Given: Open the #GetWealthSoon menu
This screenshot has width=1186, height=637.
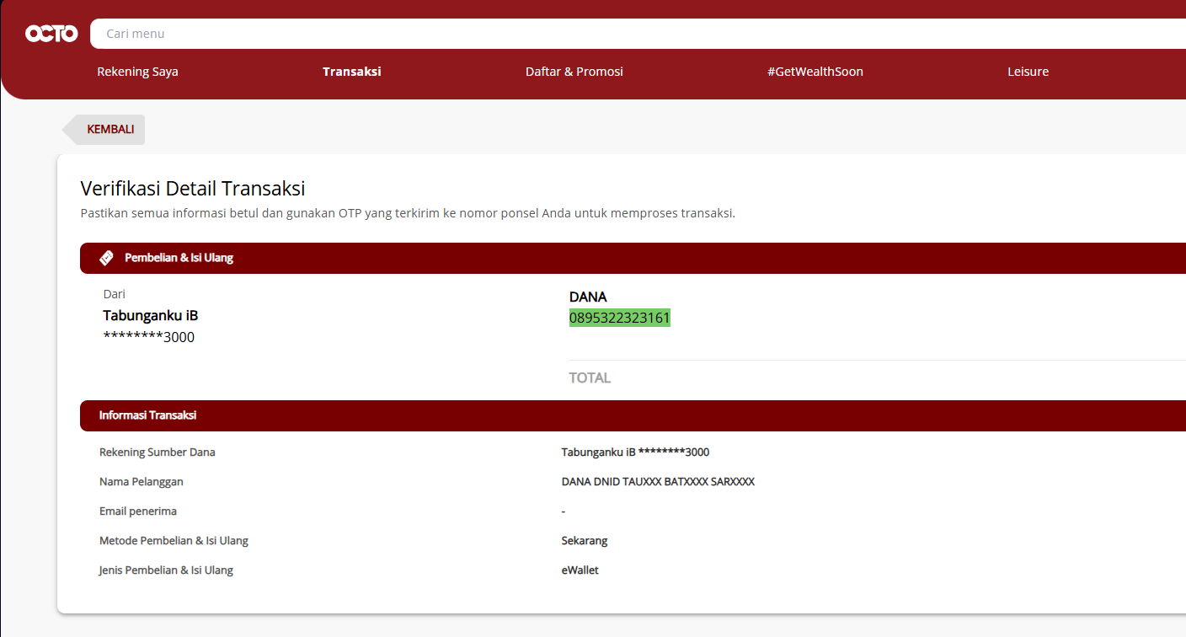Looking at the screenshot, I should [815, 72].
